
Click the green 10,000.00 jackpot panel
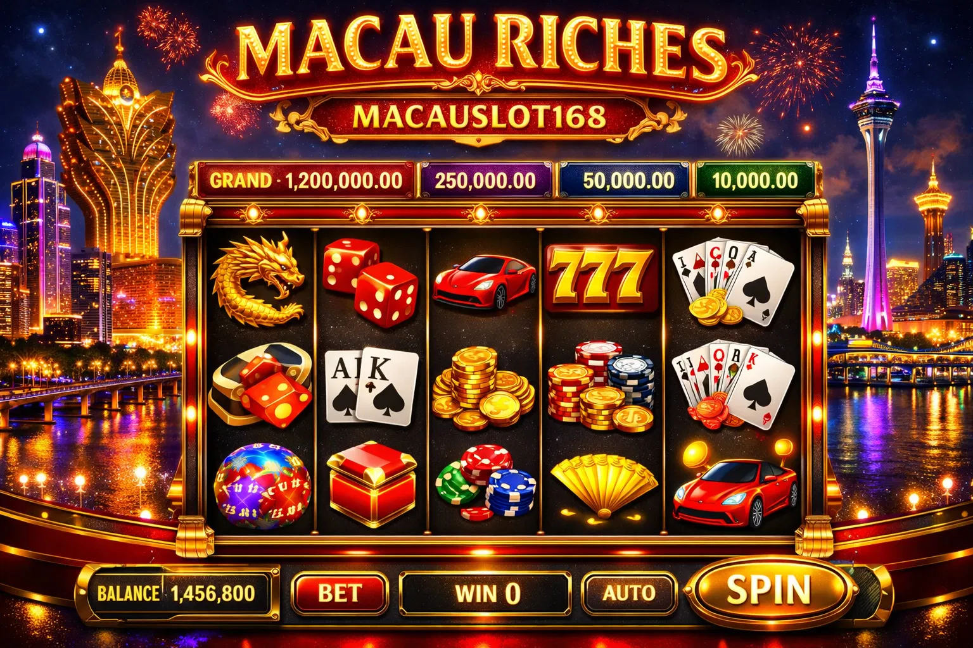(x=754, y=180)
